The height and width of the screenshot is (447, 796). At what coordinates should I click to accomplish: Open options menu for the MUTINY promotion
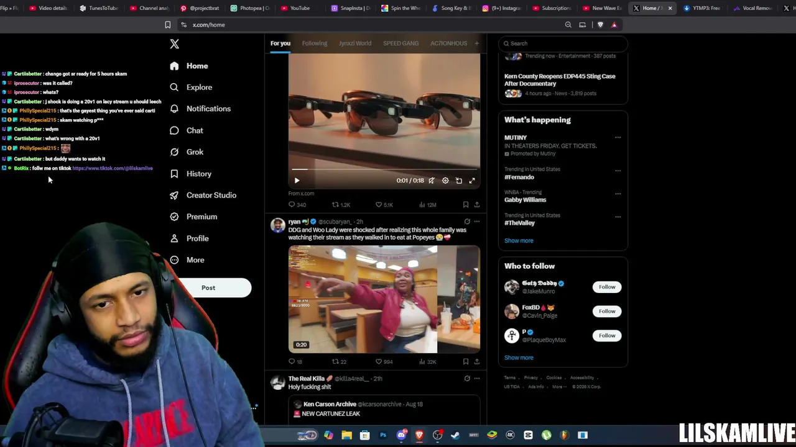click(x=618, y=138)
